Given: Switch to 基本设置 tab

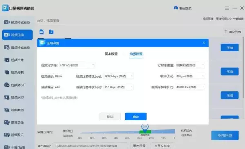Looking at the screenshot, I should [111, 54].
